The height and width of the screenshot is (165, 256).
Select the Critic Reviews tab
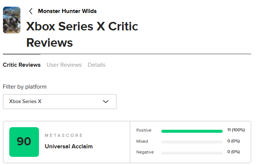[x=22, y=65]
